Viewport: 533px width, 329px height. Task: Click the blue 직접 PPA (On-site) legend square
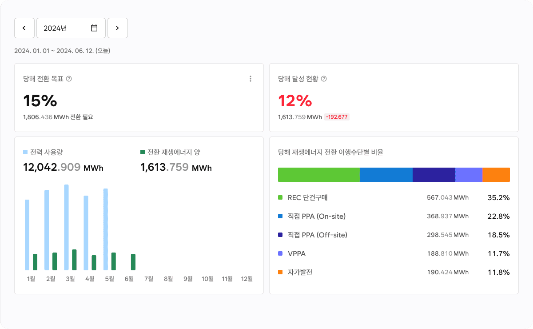coord(281,216)
